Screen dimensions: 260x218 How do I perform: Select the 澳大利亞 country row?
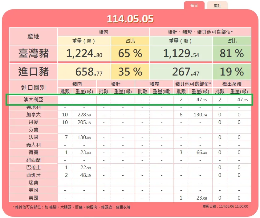pyautogui.click(x=130, y=99)
